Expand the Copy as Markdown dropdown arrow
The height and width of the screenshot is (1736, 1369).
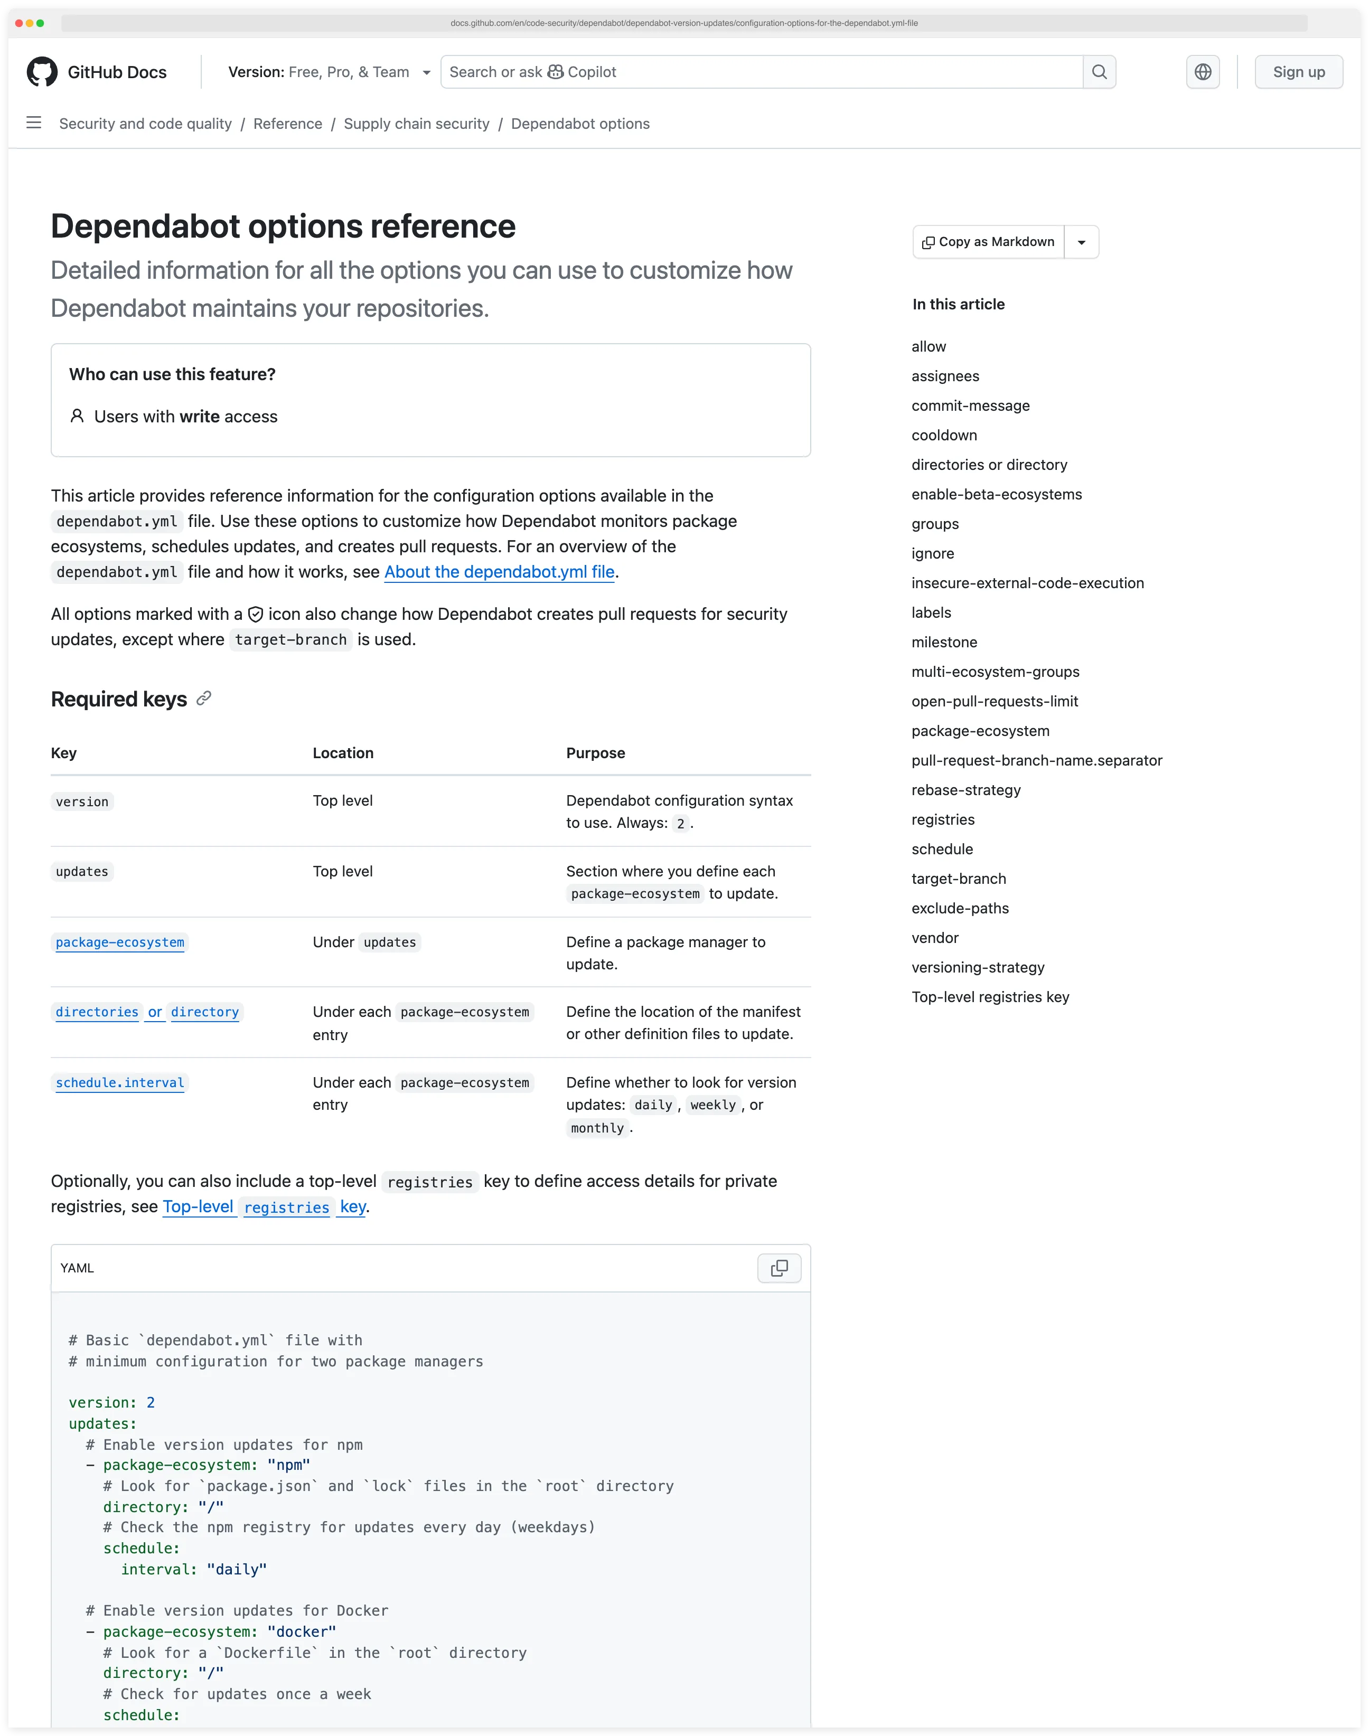[x=1081, y=242]
